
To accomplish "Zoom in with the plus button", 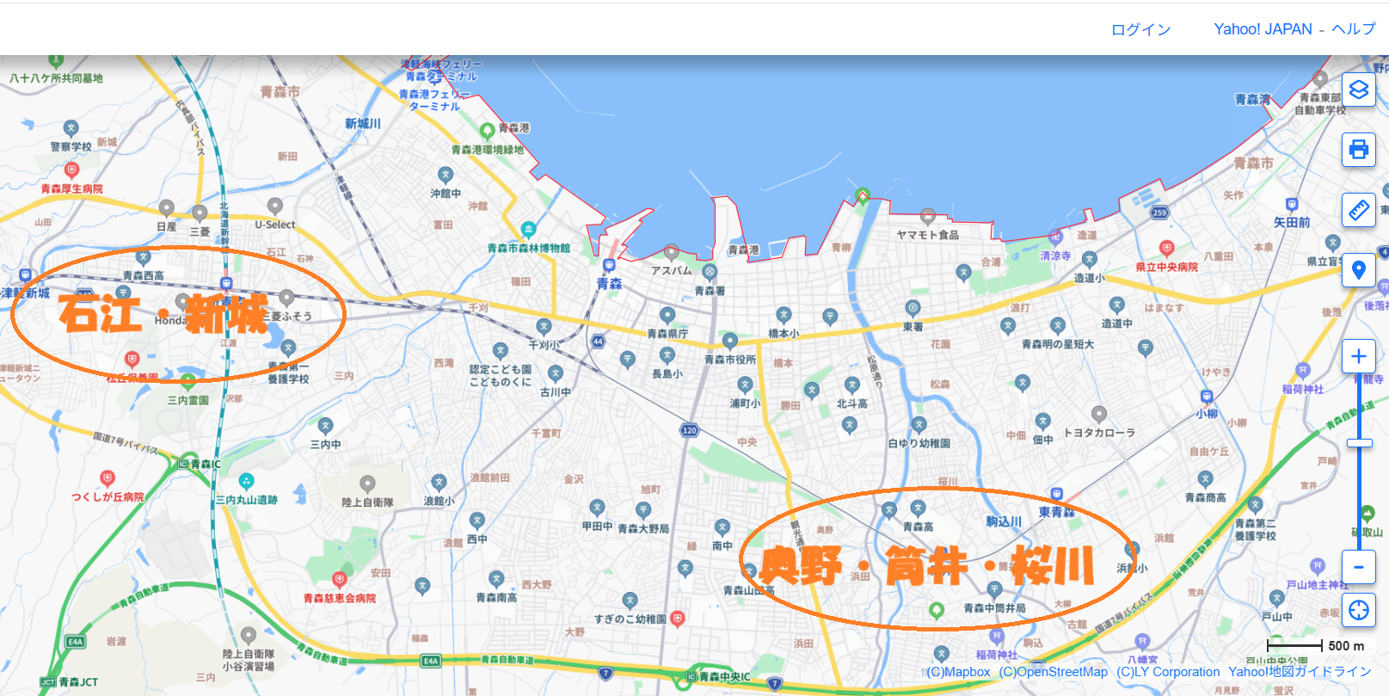I will (x=1358, y=356).
